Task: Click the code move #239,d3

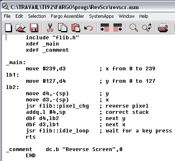Action: point(46,69)
